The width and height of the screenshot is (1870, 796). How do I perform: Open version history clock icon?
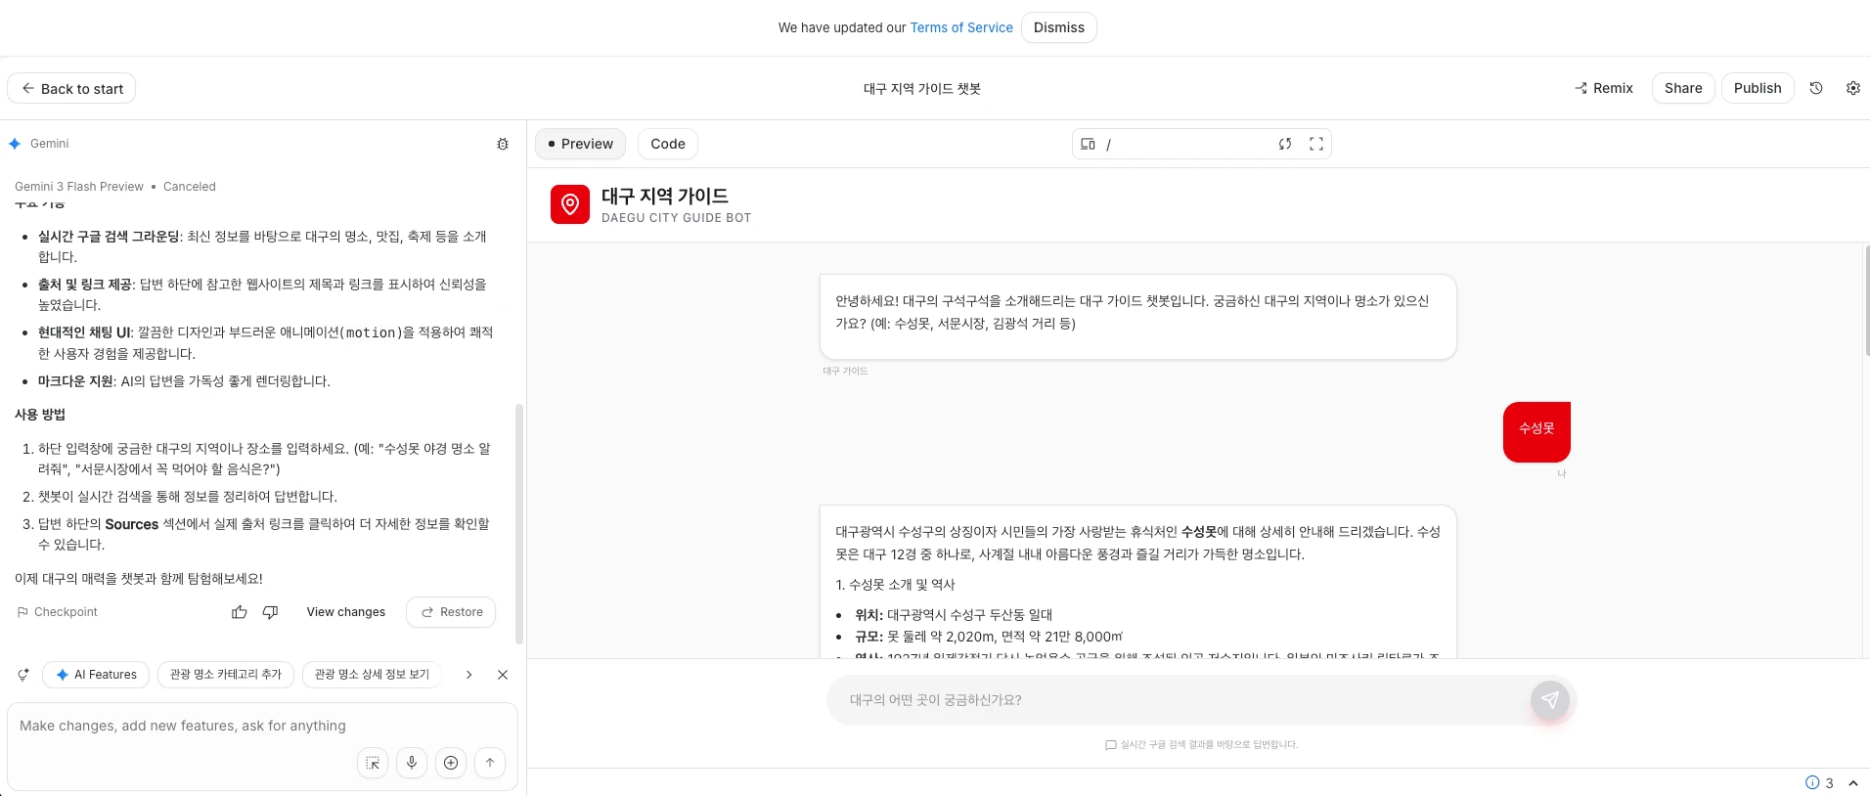tap(1816, 88)
